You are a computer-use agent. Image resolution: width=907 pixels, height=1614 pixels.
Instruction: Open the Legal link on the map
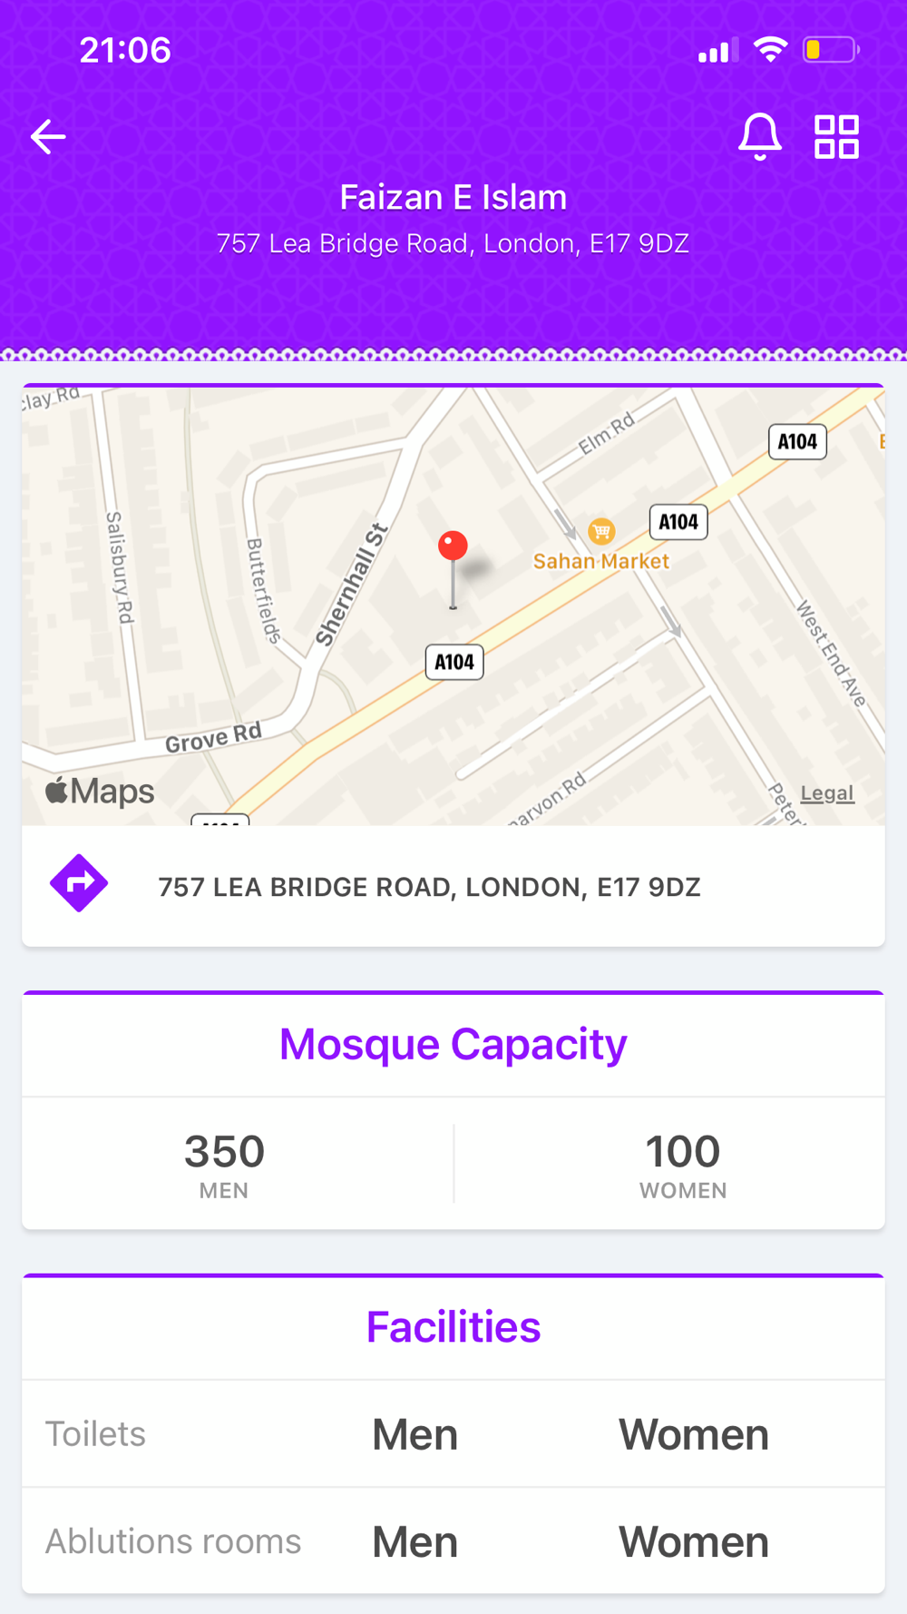[827, 793]
